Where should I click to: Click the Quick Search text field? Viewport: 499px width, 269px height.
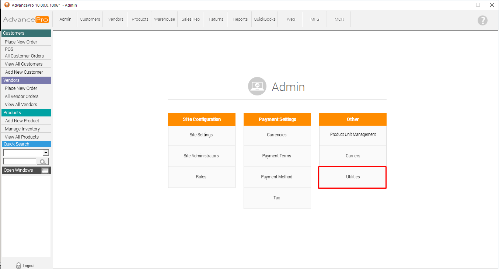(20, 161)
